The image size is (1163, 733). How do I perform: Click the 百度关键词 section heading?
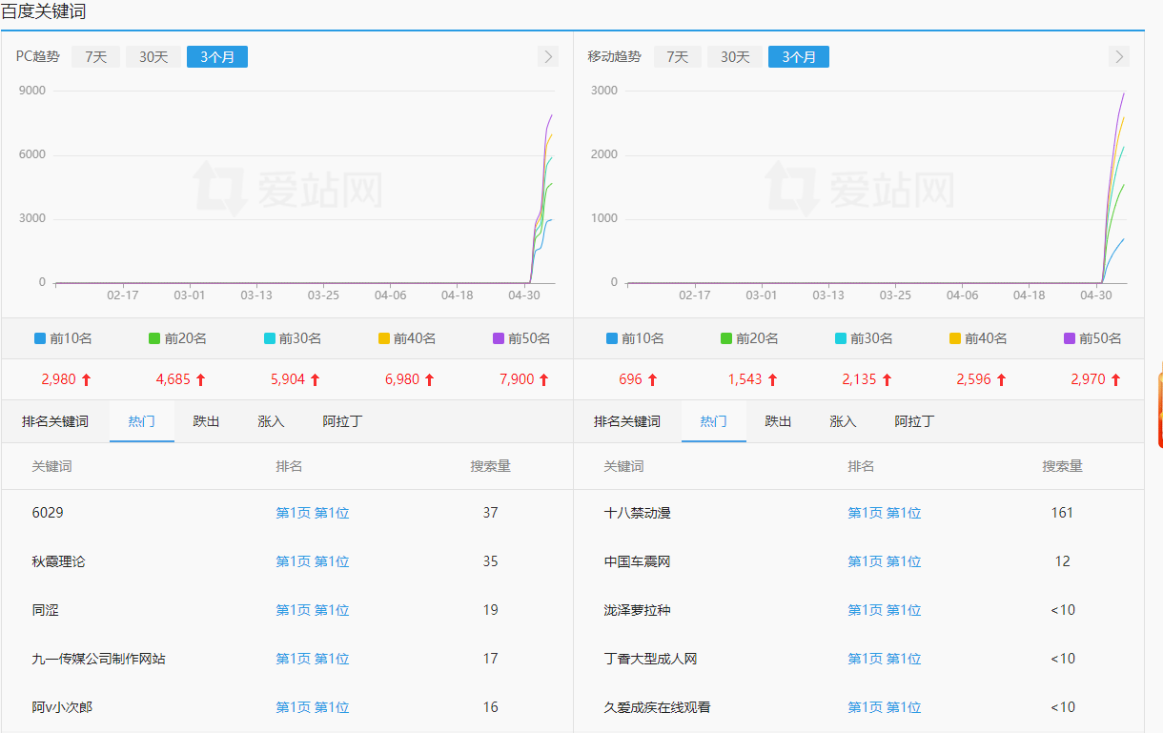pyautogui.click(x=44, y=11)
